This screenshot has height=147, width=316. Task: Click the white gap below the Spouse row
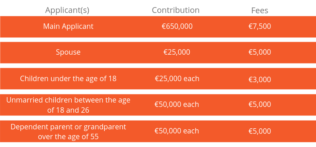point(158,66)
